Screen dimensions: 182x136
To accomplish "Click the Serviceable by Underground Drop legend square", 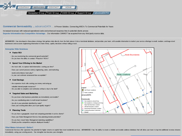I will [83, 103].
